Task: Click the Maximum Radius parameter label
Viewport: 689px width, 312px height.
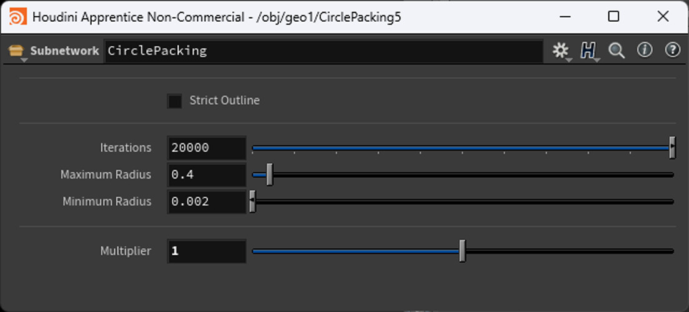Action: (106, 175)
